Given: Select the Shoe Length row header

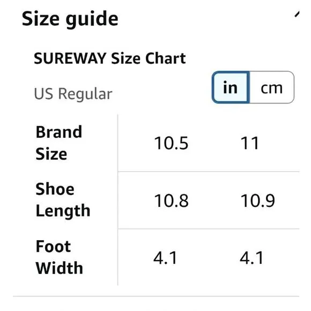Looking at the screenshot, I should tap(63, 200).
